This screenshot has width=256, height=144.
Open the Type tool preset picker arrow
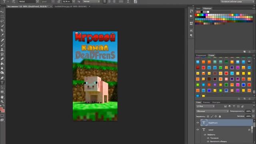[8, 2]
